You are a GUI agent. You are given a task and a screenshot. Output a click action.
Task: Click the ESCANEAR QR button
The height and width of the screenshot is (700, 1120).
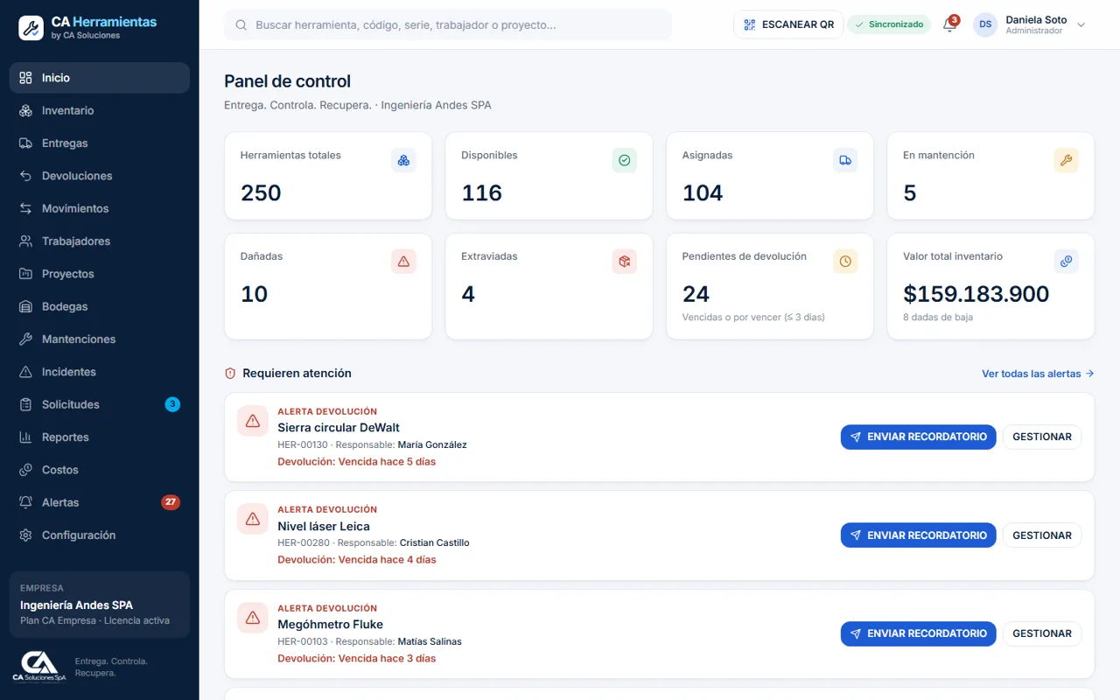coord(788,24)
